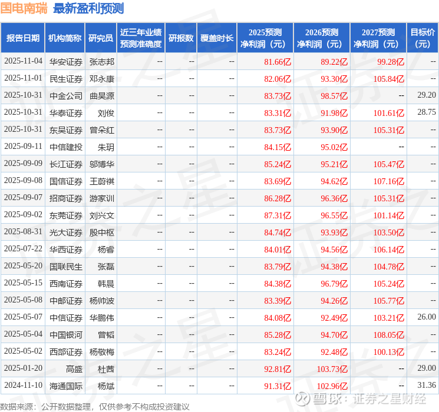This screenshot has height=412, width=439.
Task: Click the 2025预测净利润 header
Action: pos(265,38)
